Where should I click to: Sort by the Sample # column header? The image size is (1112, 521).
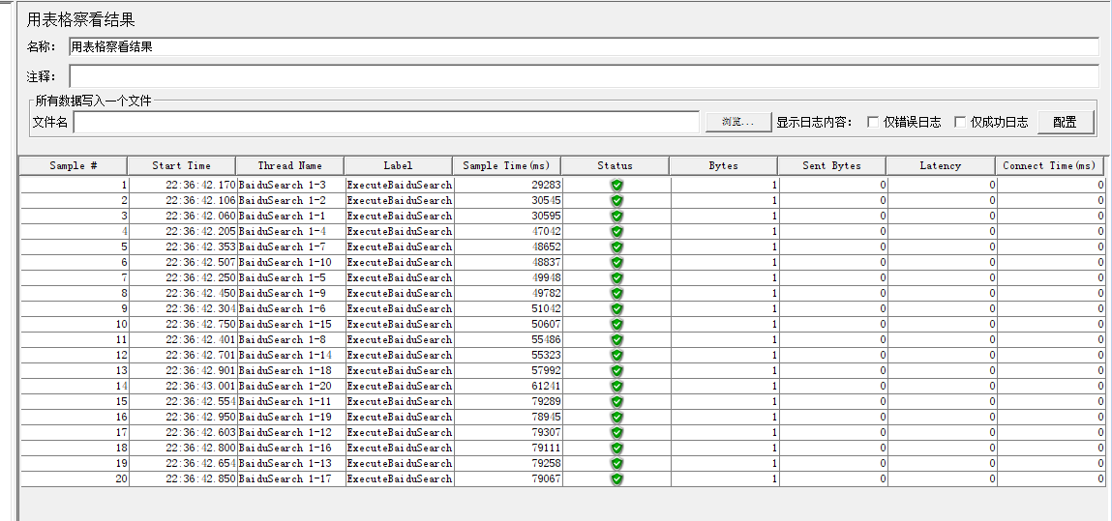click(x=73, y=165)
